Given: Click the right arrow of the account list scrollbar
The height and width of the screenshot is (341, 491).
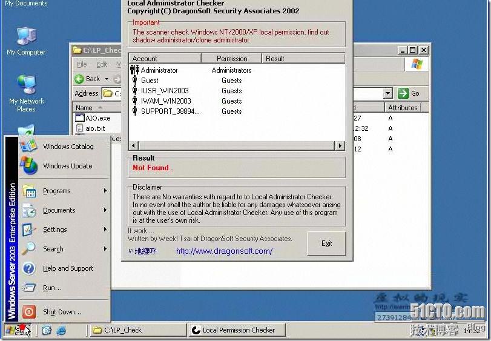Looking at the screenshot, I should [340, 145].
